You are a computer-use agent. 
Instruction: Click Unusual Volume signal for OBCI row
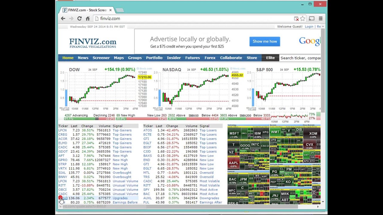point(125,189)
